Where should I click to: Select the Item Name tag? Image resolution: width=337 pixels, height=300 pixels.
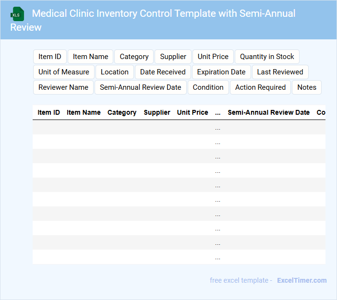tap(91, 57)
